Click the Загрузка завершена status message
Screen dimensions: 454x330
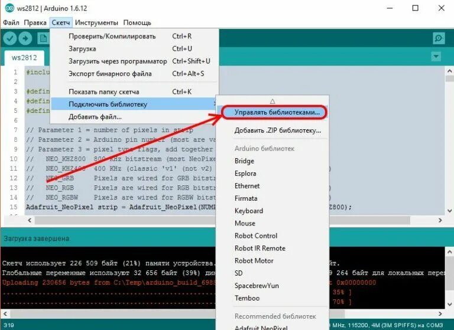[37, 238]
